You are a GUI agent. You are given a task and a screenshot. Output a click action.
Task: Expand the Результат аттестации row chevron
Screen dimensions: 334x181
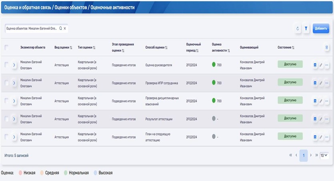[x=14, y=119]
